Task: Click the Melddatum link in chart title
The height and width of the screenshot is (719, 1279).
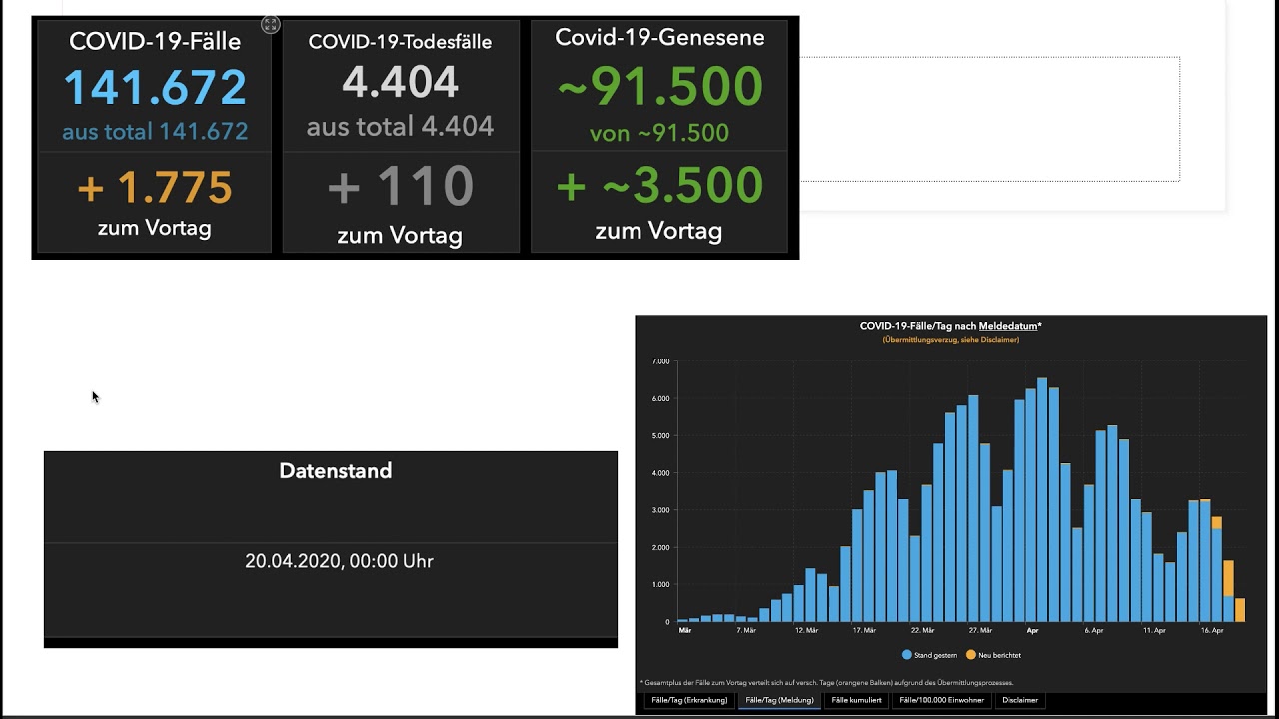Action: pyautogui.click(x=1007, y=326)
